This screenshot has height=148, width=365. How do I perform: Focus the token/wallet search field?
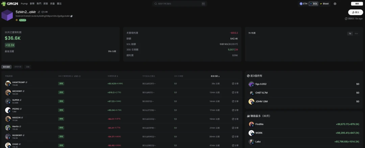click(x=179, y=4)
